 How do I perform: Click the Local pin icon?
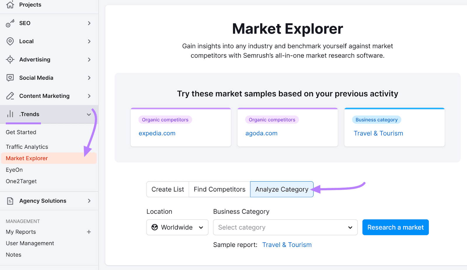[x=10, y=41]
